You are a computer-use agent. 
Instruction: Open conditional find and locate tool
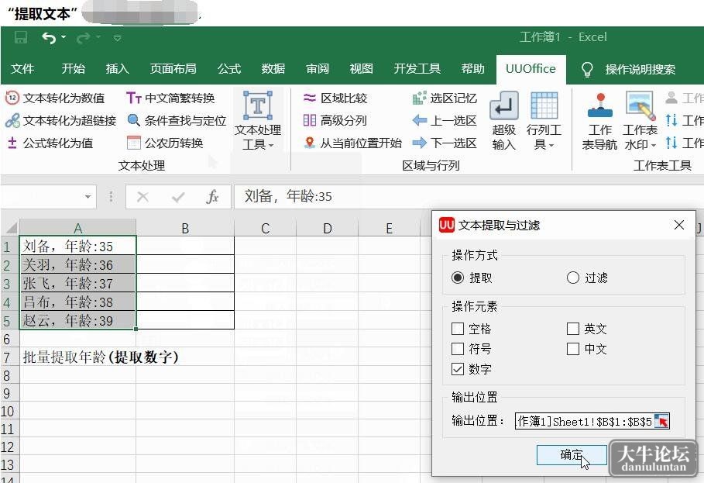[177, 120]
